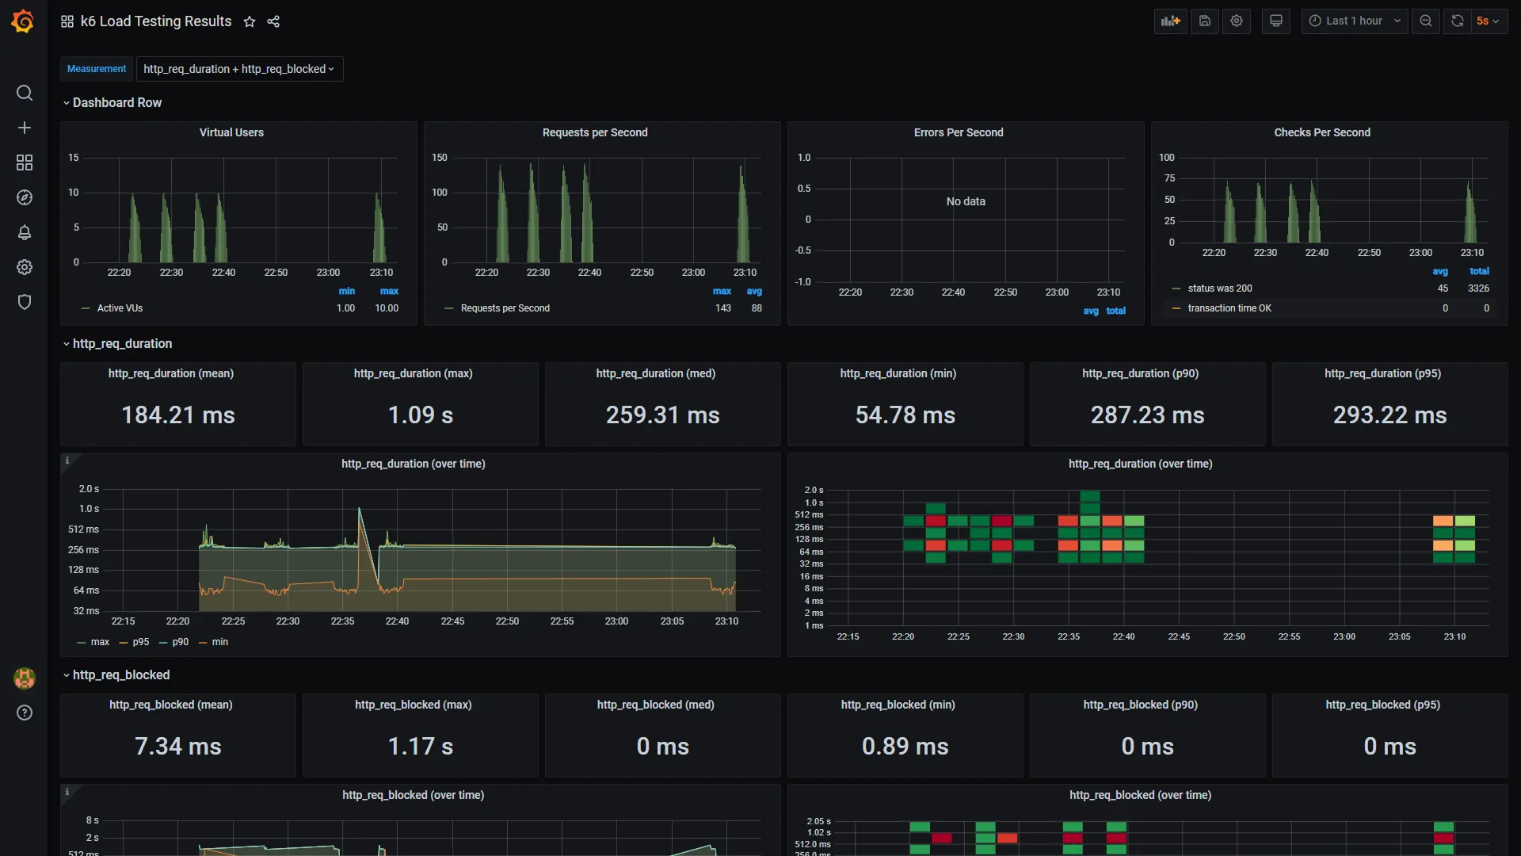Open the Alerting bell icon

25,232
